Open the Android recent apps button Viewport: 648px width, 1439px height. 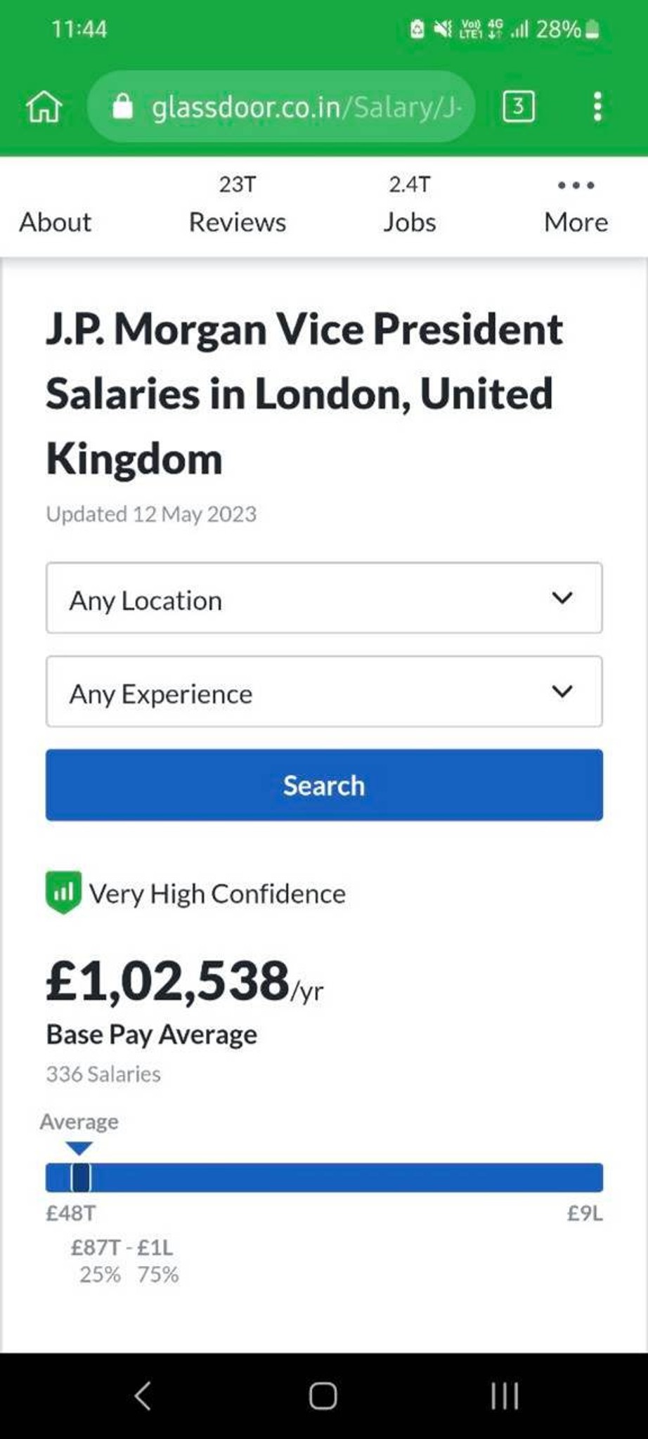[x=505, y=1396]
